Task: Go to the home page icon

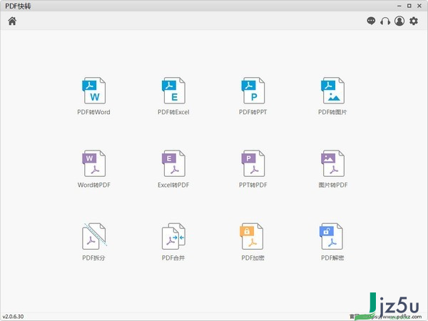Action: point(12,21)
